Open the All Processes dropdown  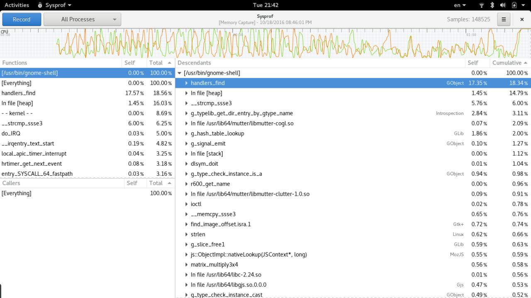82,19
